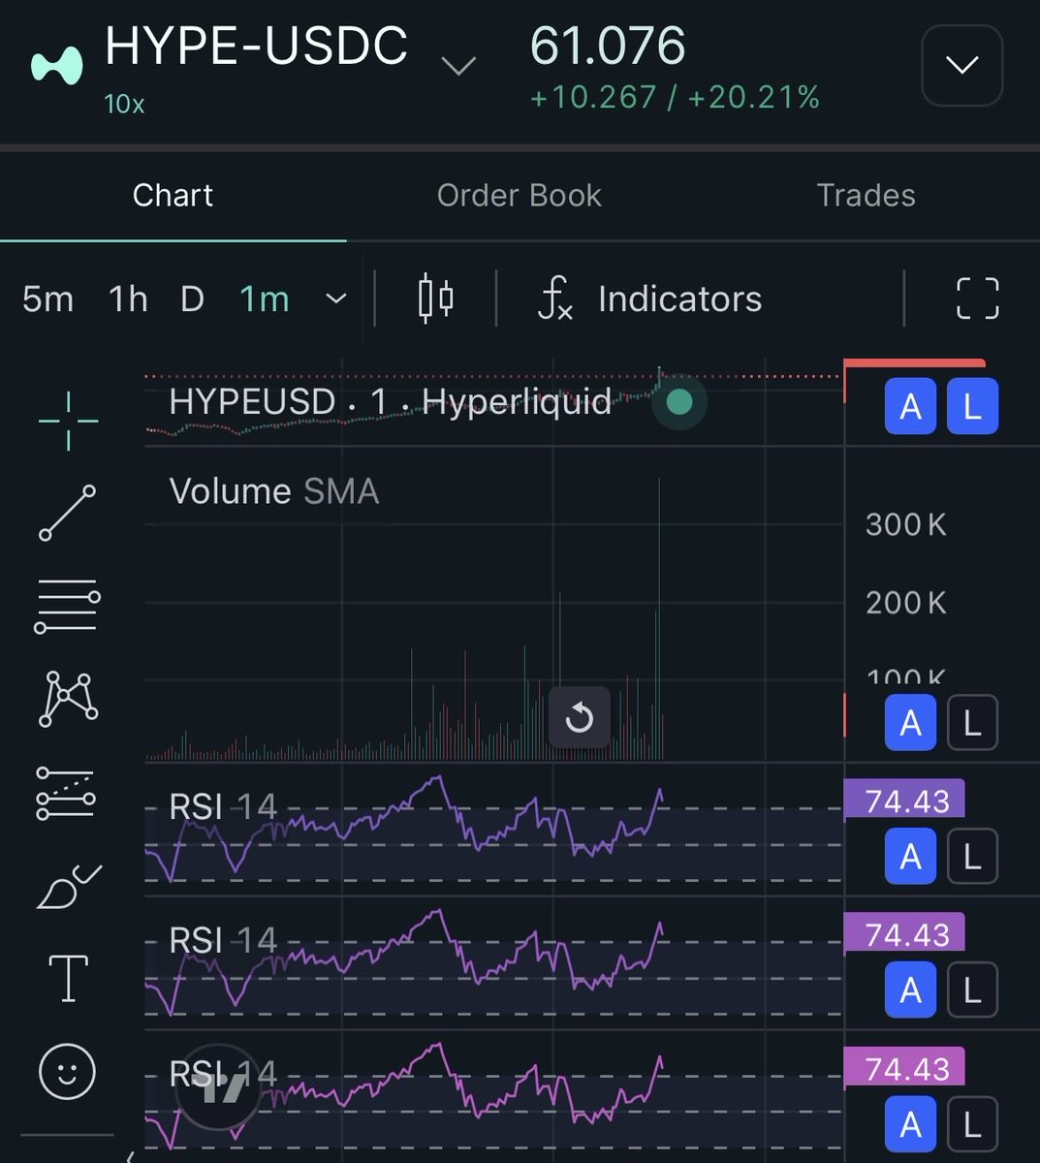Choose the 5m timeframe
Image resolution: width=1040 pixels, height=1163 pixels.
(48, 299)
